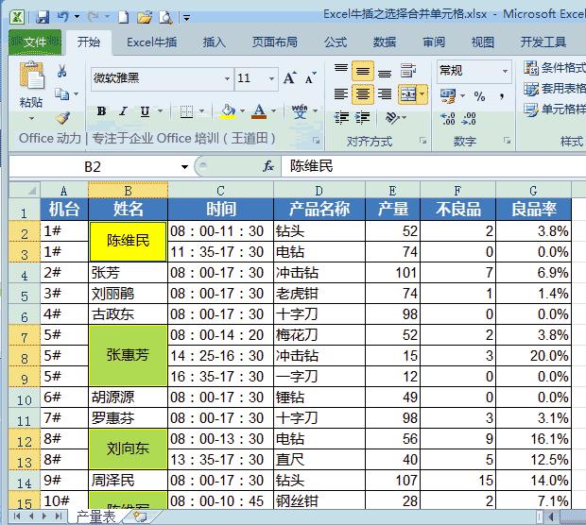
Task: Switch to the 公式 Formulas tab
Action: [x=336, y=42]
